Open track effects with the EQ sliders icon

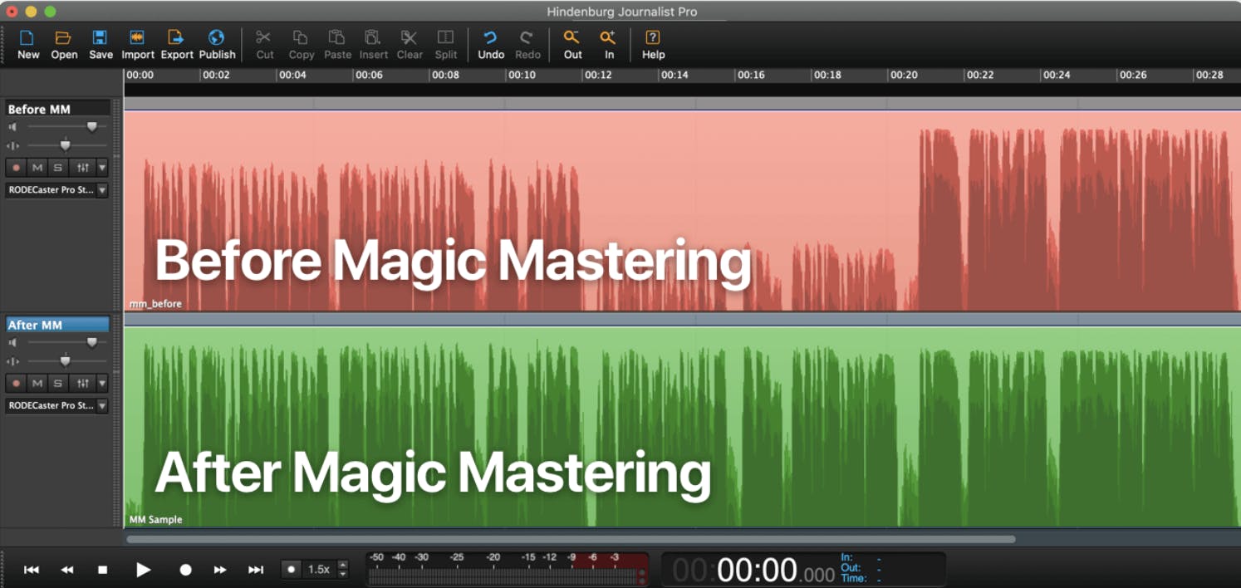84,167
